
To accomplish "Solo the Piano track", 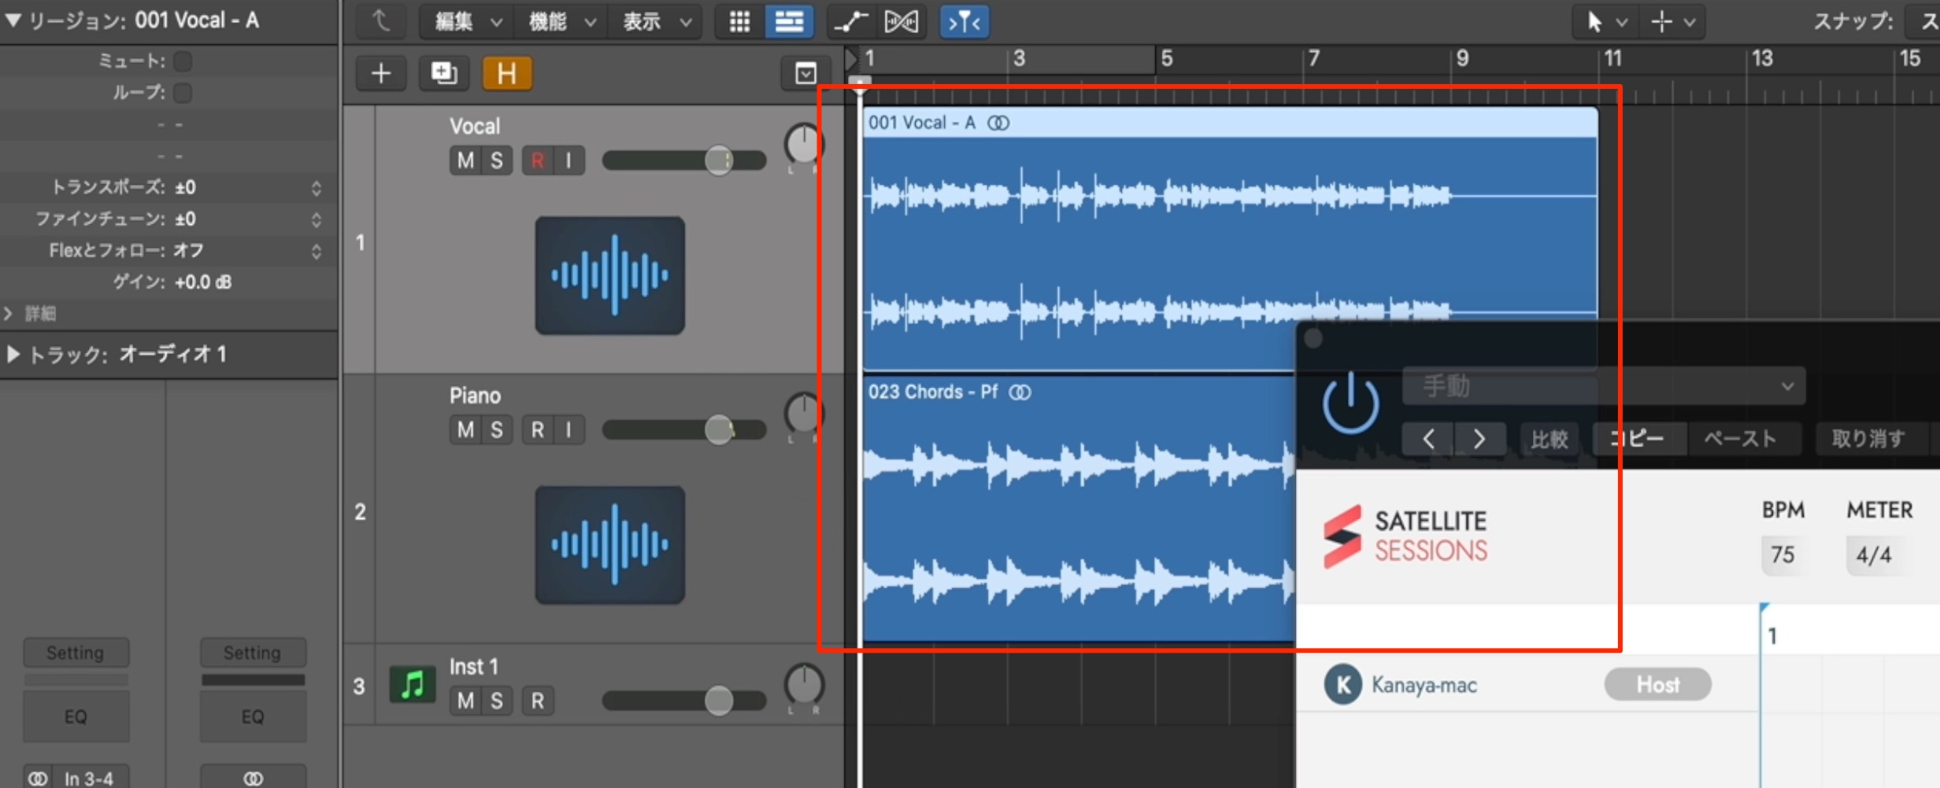I will pyautogui.click(x=497, y=430).
